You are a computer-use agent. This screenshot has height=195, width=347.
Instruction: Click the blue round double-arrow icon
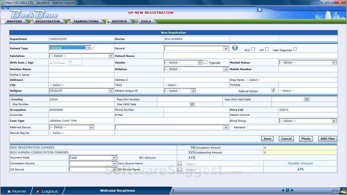[235, 48]
